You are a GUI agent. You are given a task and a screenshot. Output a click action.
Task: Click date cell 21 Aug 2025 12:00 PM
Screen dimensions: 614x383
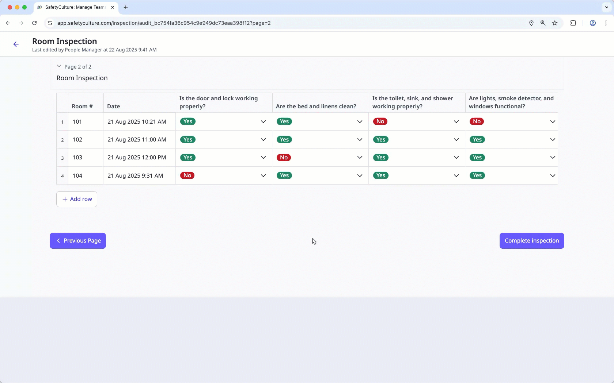coord(139,158)
